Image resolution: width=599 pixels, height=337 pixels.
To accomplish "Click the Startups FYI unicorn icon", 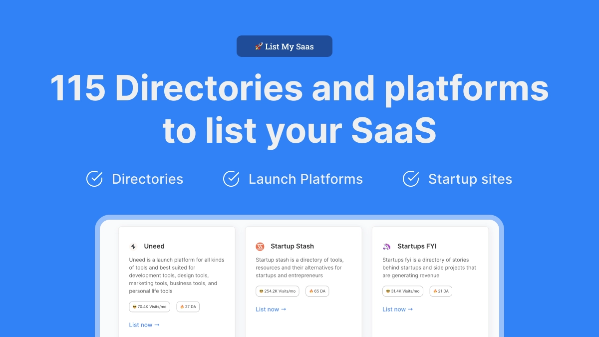I will click(387, 246).
